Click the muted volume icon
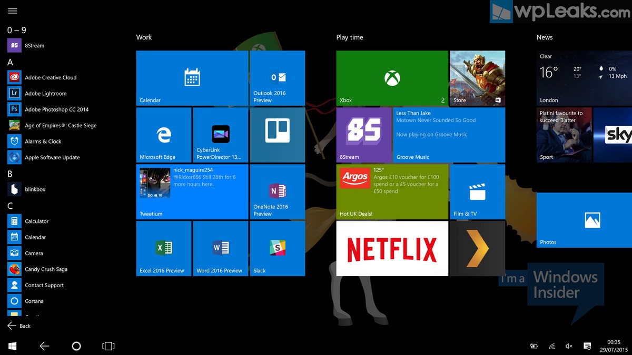 click(x=569, y=346)
